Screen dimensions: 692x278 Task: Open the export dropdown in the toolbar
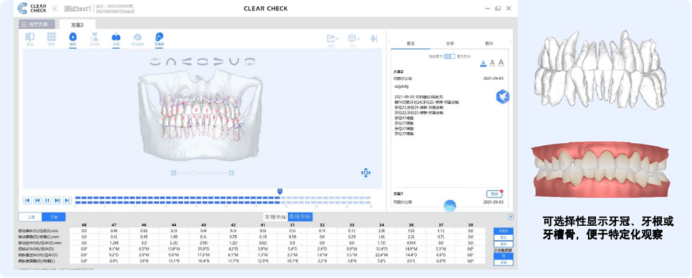pyautogui.click(x=332, y=39)
